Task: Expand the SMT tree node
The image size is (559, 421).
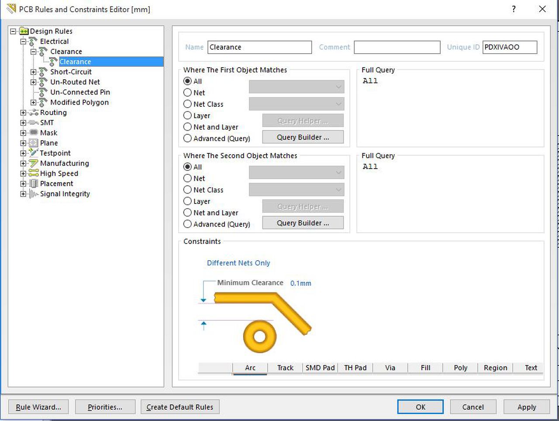Action: pyautogui.click(x=23, y=122)
